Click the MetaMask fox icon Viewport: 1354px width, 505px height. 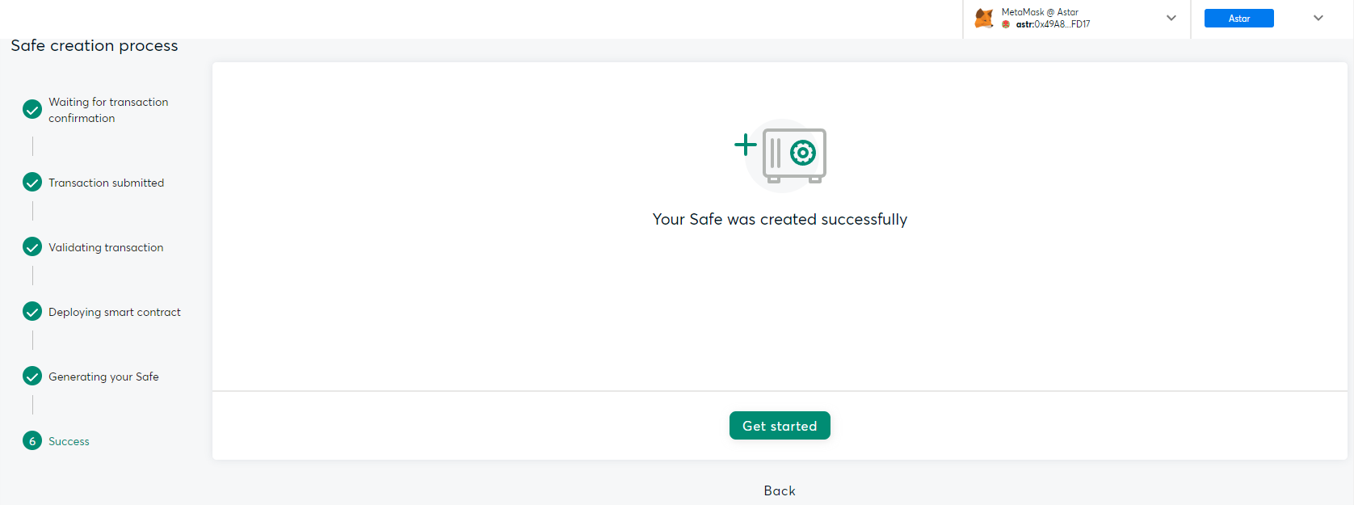tap(983, 18)
